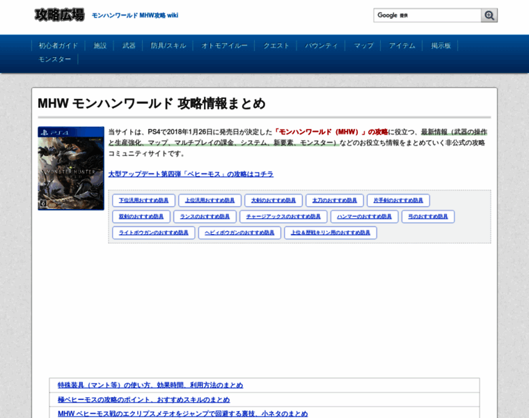The width and height of the screenshot is (529, 418).
Task: Open モンスター navigation item
Action: click(55, 59)
